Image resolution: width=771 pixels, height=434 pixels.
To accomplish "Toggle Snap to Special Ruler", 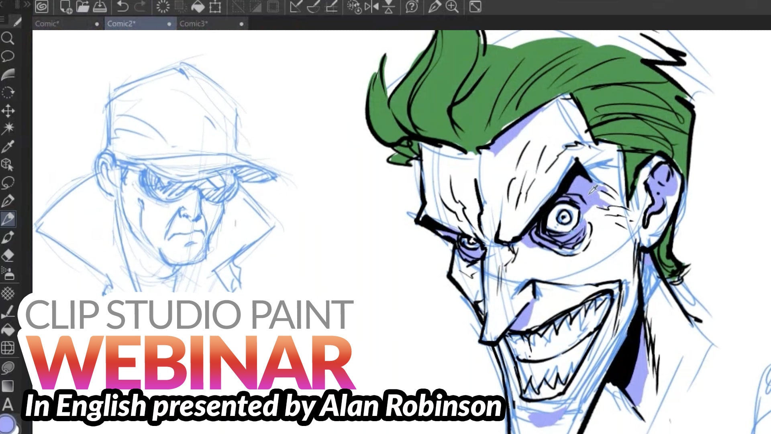I will [x=313, y=6].
